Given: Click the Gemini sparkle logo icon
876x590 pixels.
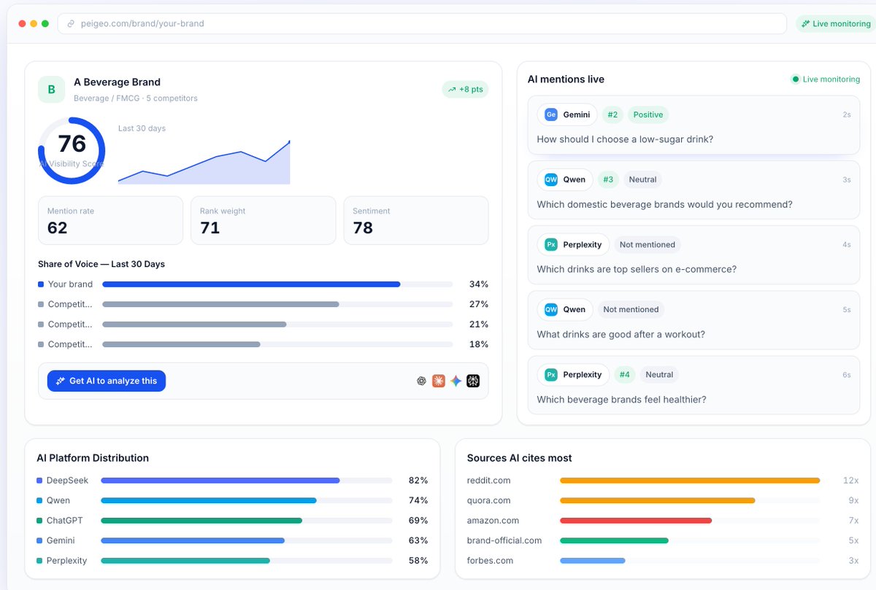Looking at the screenshot, I should pyautogui.click(x=456, y=381).
